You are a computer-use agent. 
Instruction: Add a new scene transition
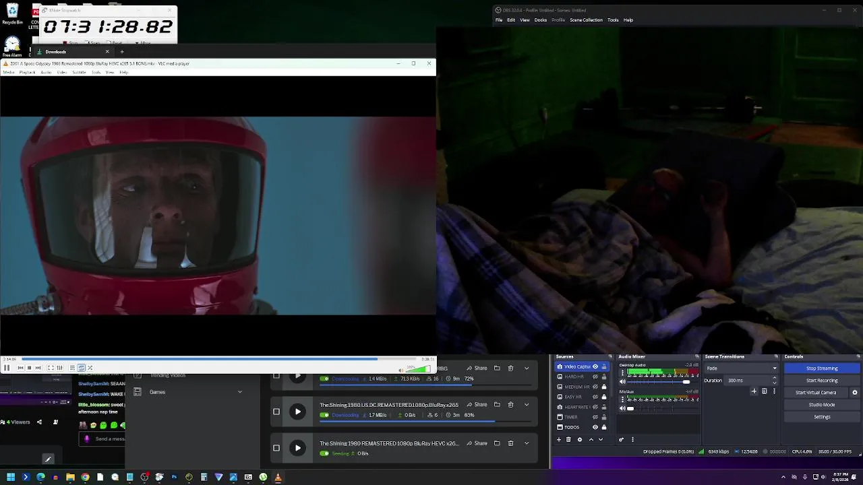754,391
